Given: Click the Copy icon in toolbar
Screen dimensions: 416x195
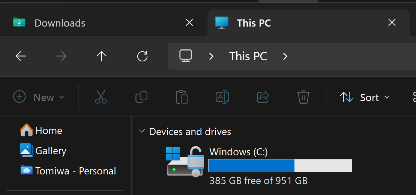Looking at the screenshot, I should 141,97.
